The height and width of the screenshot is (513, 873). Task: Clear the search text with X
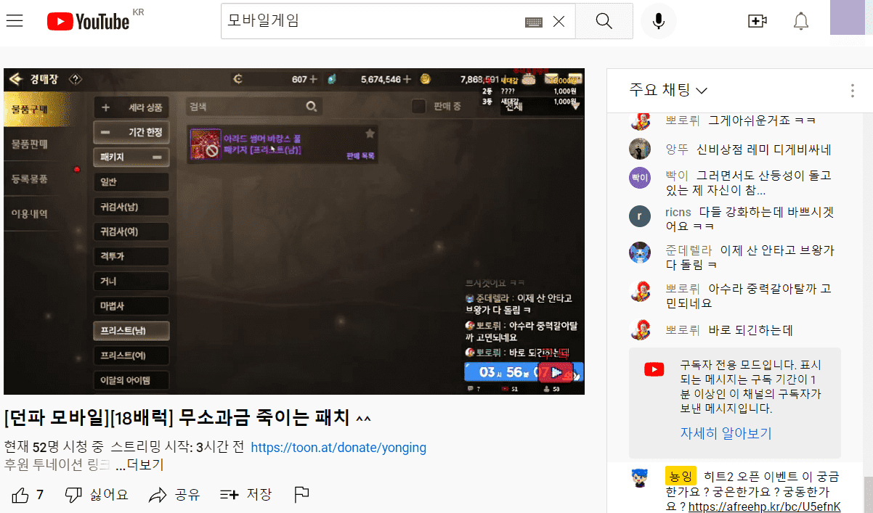coord(559,22)
